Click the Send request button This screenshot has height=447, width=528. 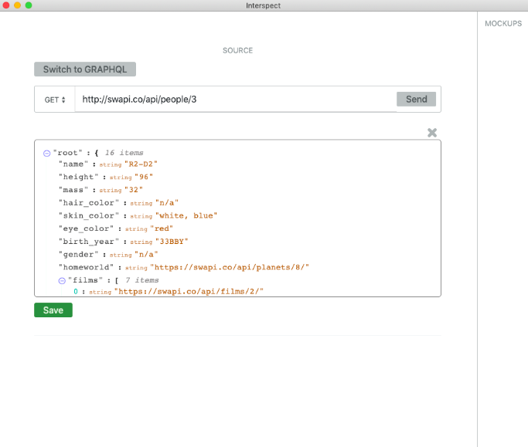click(x=416, y=100)
